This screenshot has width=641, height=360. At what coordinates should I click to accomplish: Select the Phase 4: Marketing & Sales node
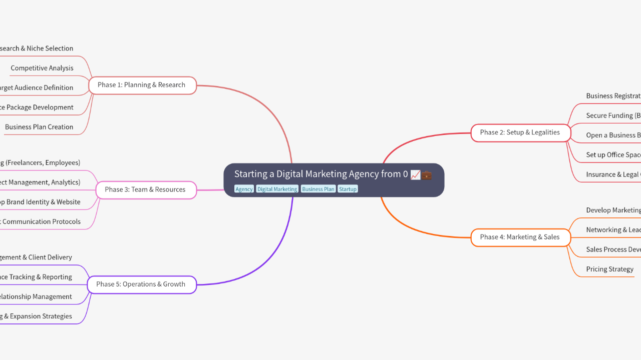coord(520,237)
